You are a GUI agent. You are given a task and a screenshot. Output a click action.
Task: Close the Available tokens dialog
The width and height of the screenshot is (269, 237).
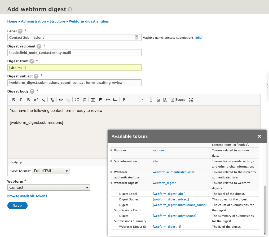(259, 136)
